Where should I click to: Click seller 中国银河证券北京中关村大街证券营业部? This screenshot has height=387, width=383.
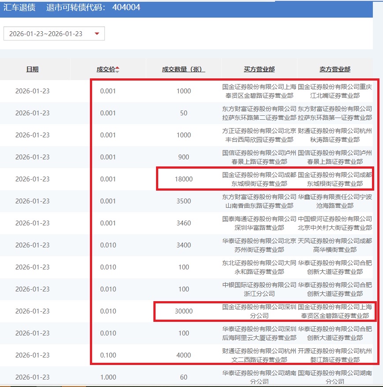pyautogui.click(x=335, y=223)
